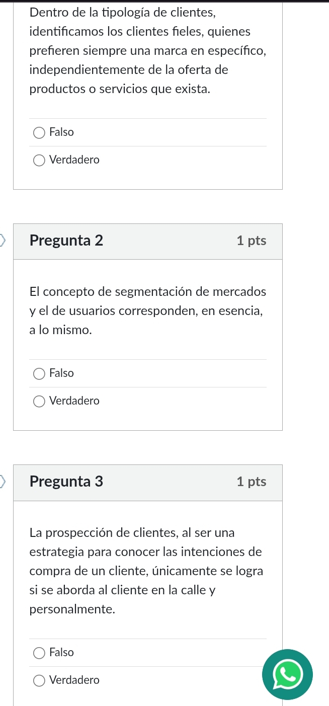Viewport: 329px width, 706px height.
Task: Click the Falso label text in Pregunta 2
Action: [62, 373]
